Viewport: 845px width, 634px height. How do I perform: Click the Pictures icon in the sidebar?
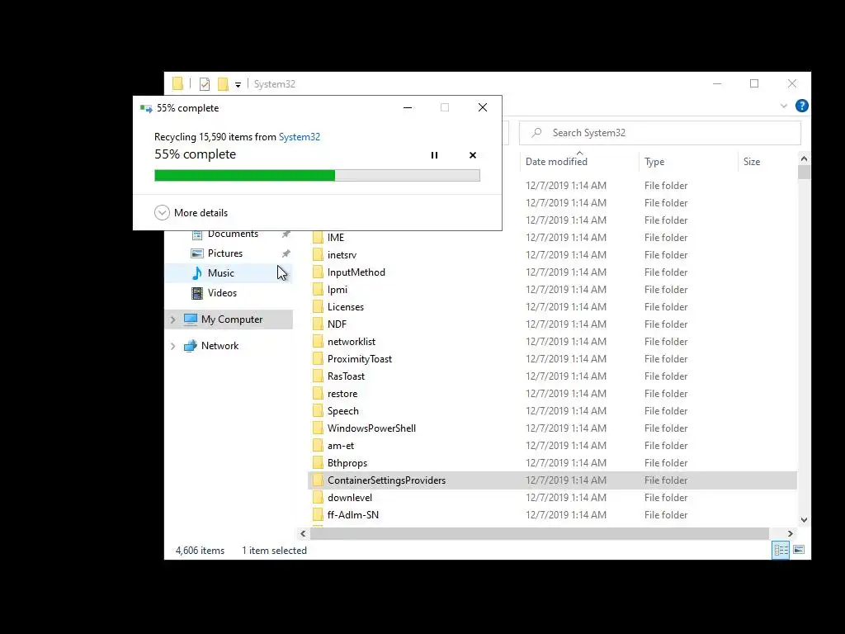pos(197,253)
